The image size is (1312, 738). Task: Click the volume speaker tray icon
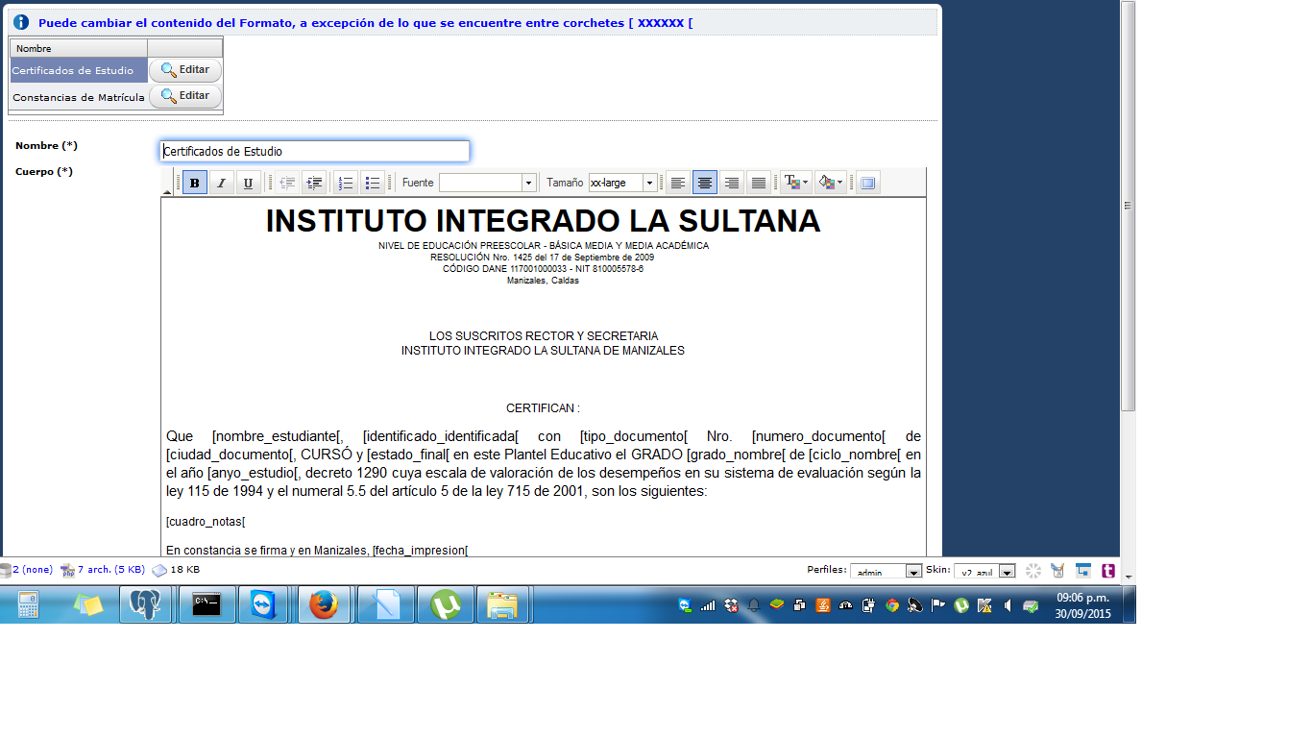1008,605
